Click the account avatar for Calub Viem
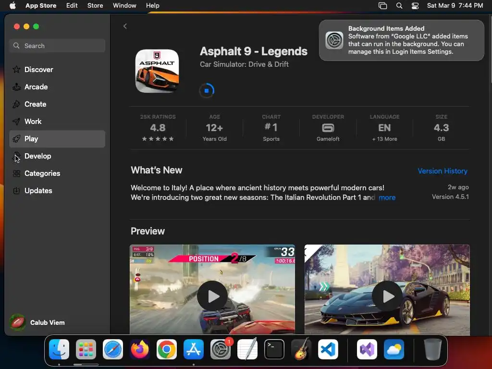This screenshot has width=492, height=369. 18,322
